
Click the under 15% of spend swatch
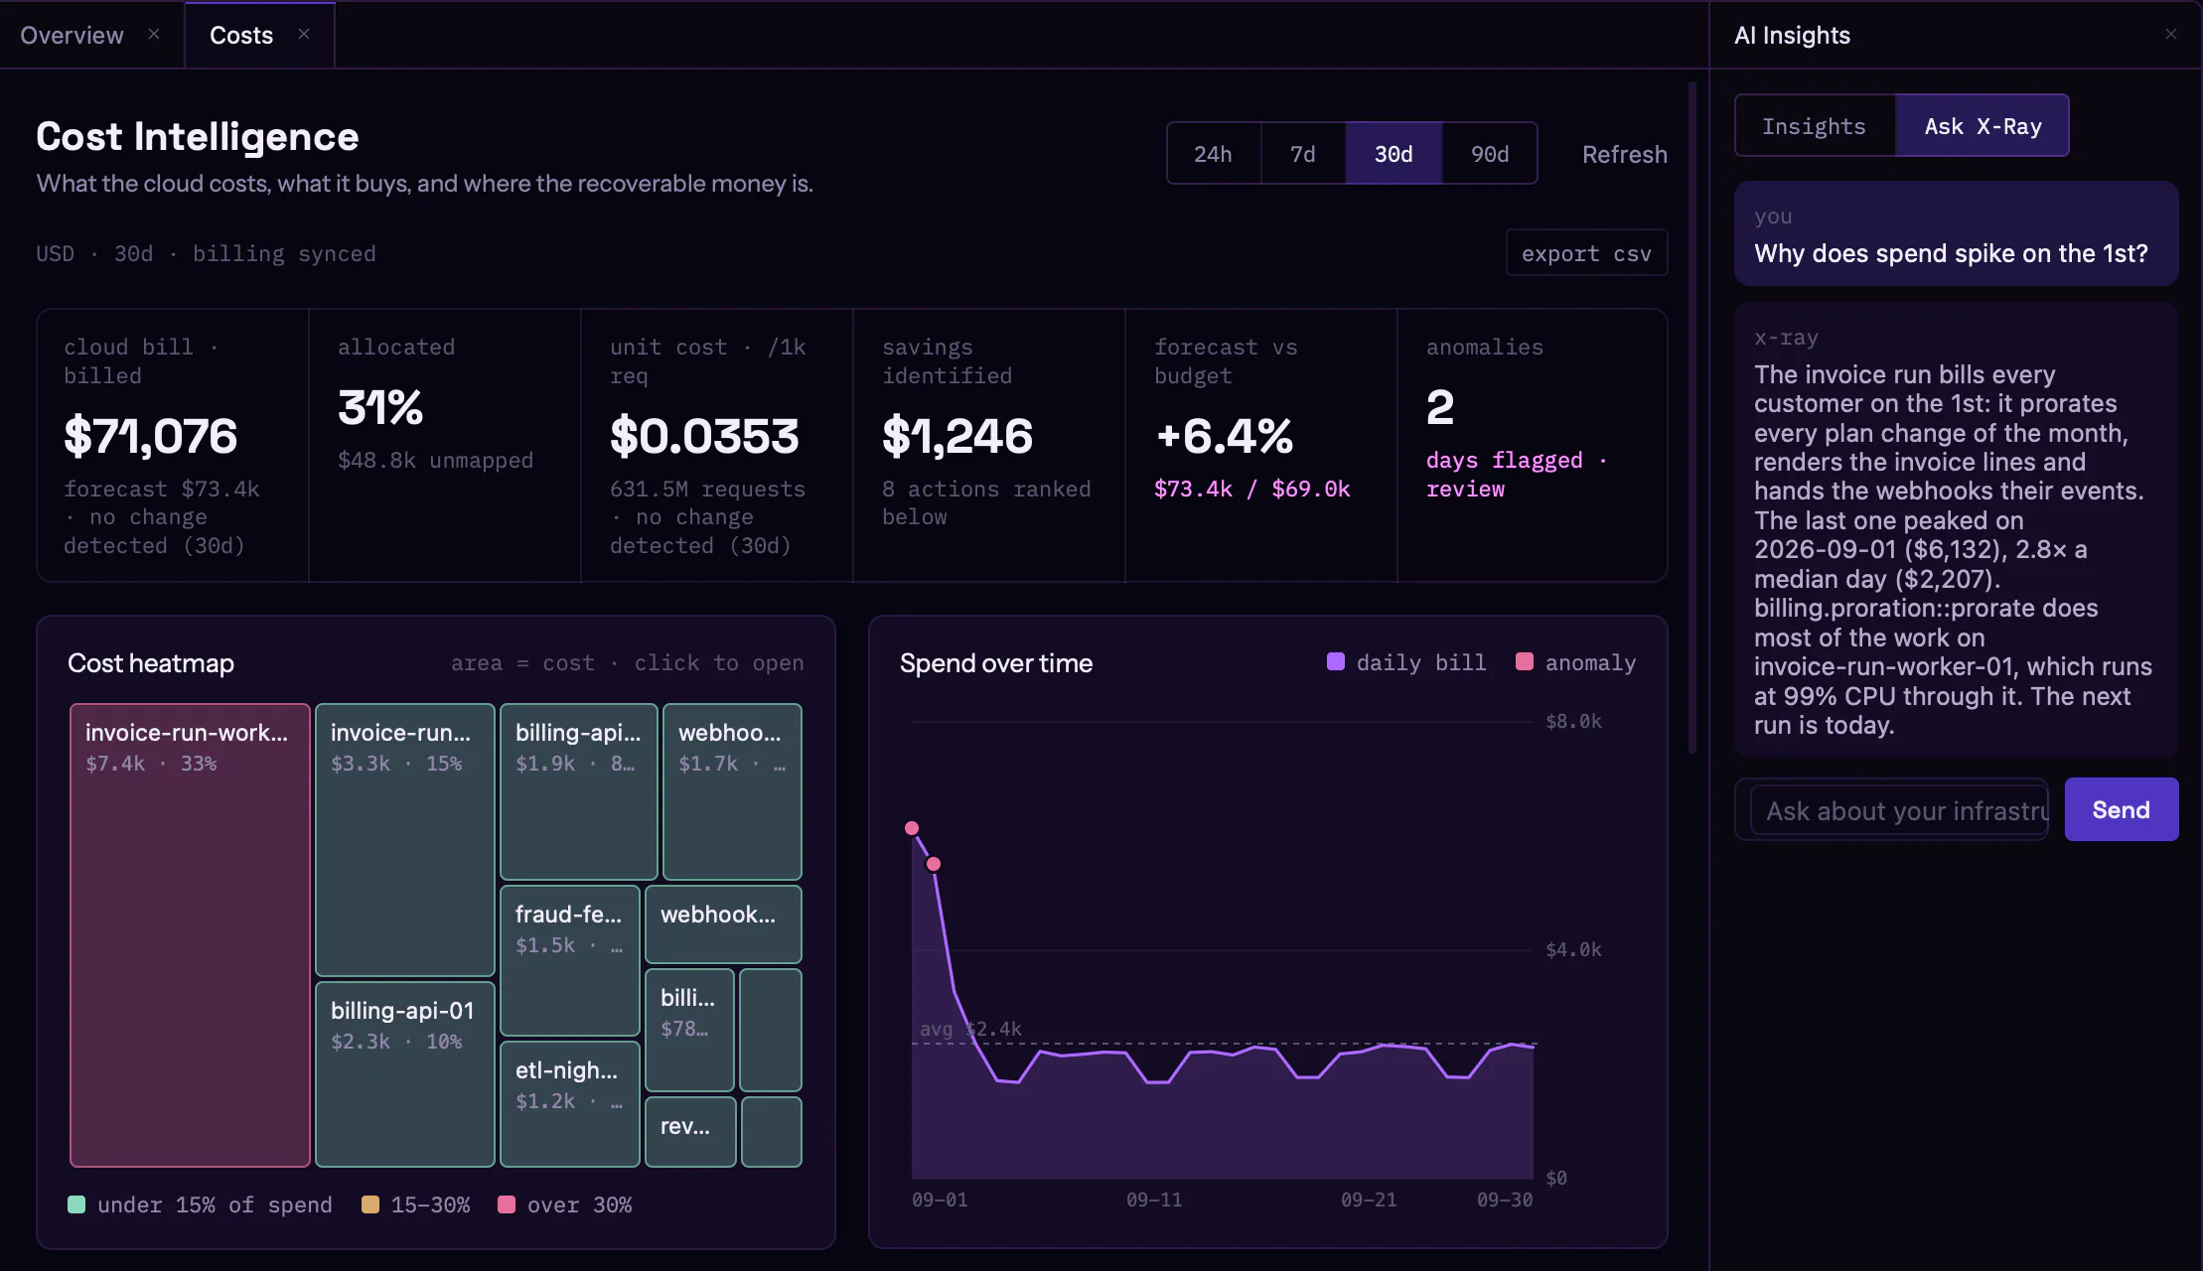tap(76, 1204)
